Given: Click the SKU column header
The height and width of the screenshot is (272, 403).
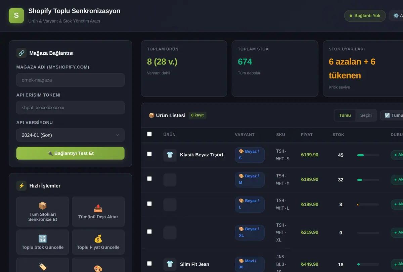Looking at the screenshot, I should point(281,134).
